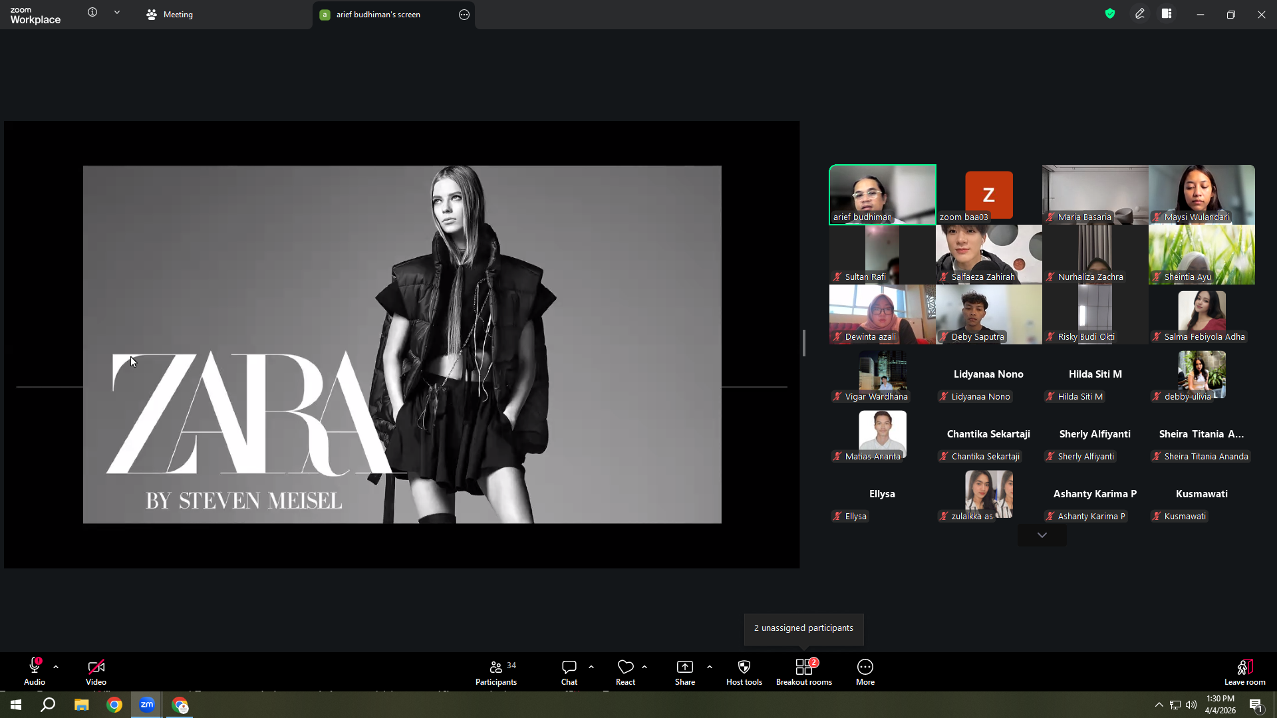Open the Windows notification center
Screen dimensions: 1277x718
point(1256,705)
